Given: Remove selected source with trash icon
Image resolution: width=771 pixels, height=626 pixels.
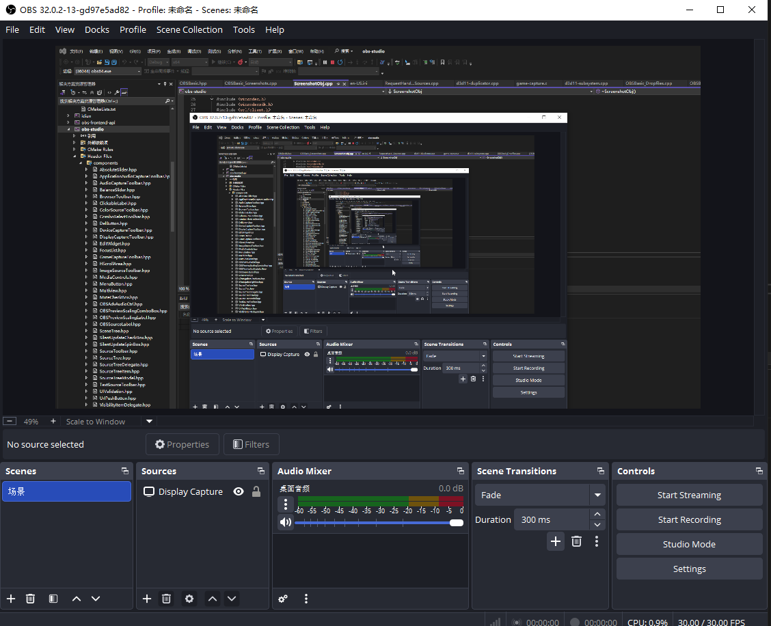Looking at the screenshot, I should (x=166, y=599).
